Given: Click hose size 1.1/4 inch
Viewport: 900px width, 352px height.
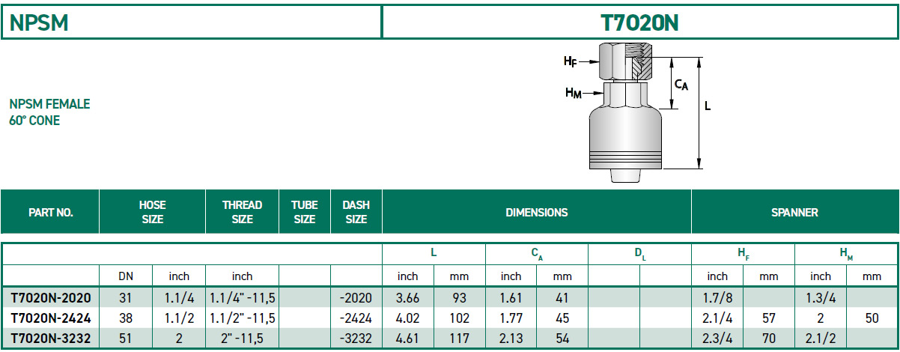Looking at the screenshot, I should coord(179,297).
